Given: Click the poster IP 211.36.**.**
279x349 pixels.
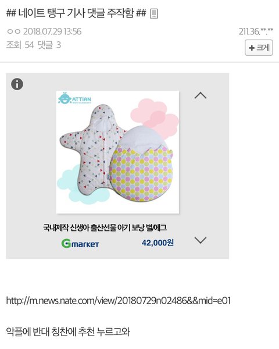Looking at the screenshot, I should click(x=256, y=31).
